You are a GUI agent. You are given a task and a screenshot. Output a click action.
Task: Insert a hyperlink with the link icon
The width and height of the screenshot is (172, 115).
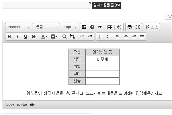(x=100, y=27)
